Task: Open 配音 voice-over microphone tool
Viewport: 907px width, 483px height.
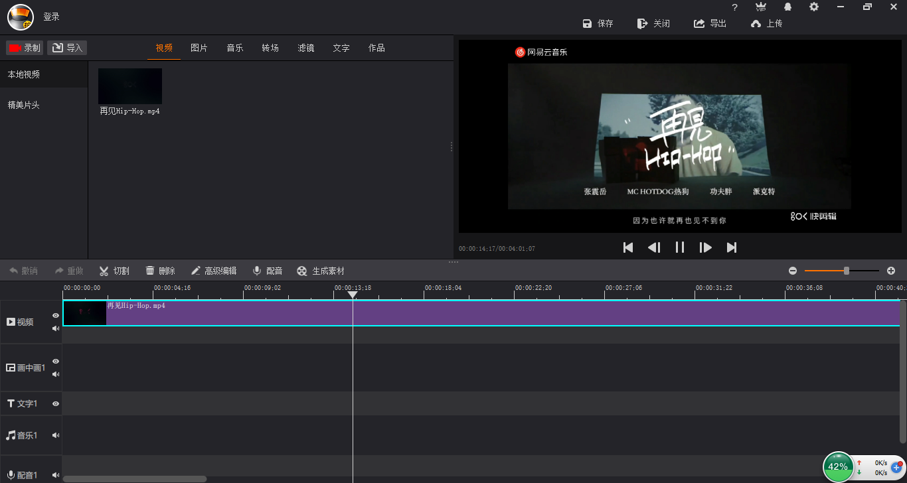Action: click(x=268, y=271)
